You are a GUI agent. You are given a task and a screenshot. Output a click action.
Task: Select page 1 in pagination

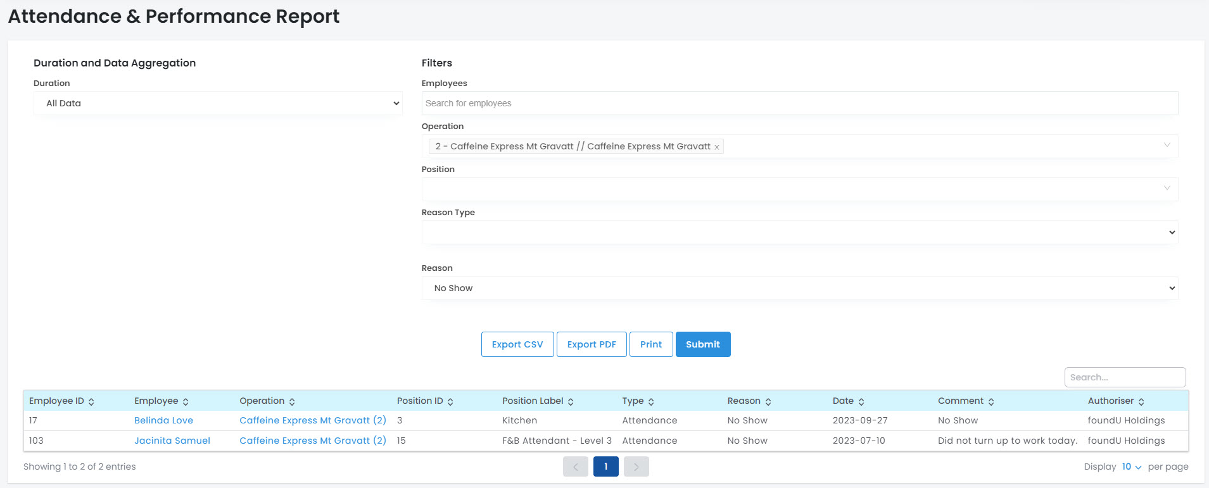pyautogui.click(x=605, y=466)
